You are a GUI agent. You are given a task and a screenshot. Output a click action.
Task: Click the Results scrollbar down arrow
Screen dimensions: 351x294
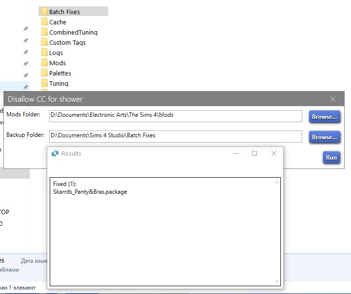point(277,282)
